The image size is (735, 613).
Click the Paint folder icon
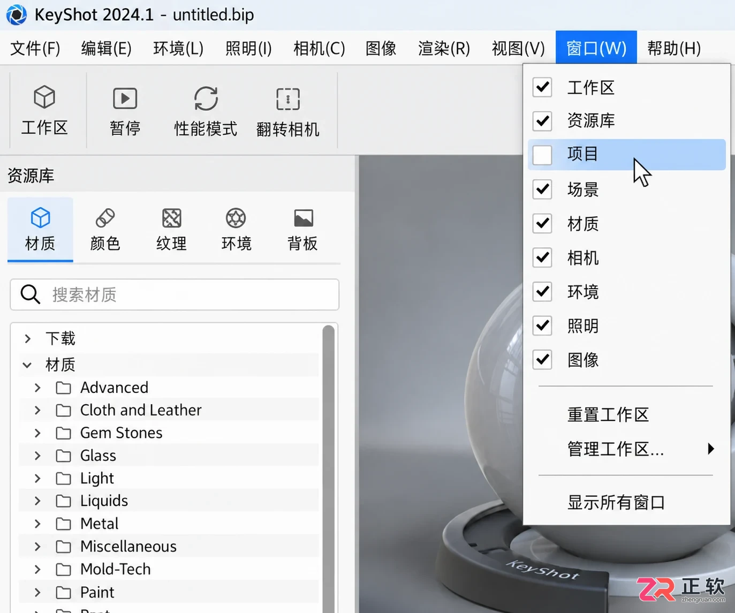click(x=64, y=592)
